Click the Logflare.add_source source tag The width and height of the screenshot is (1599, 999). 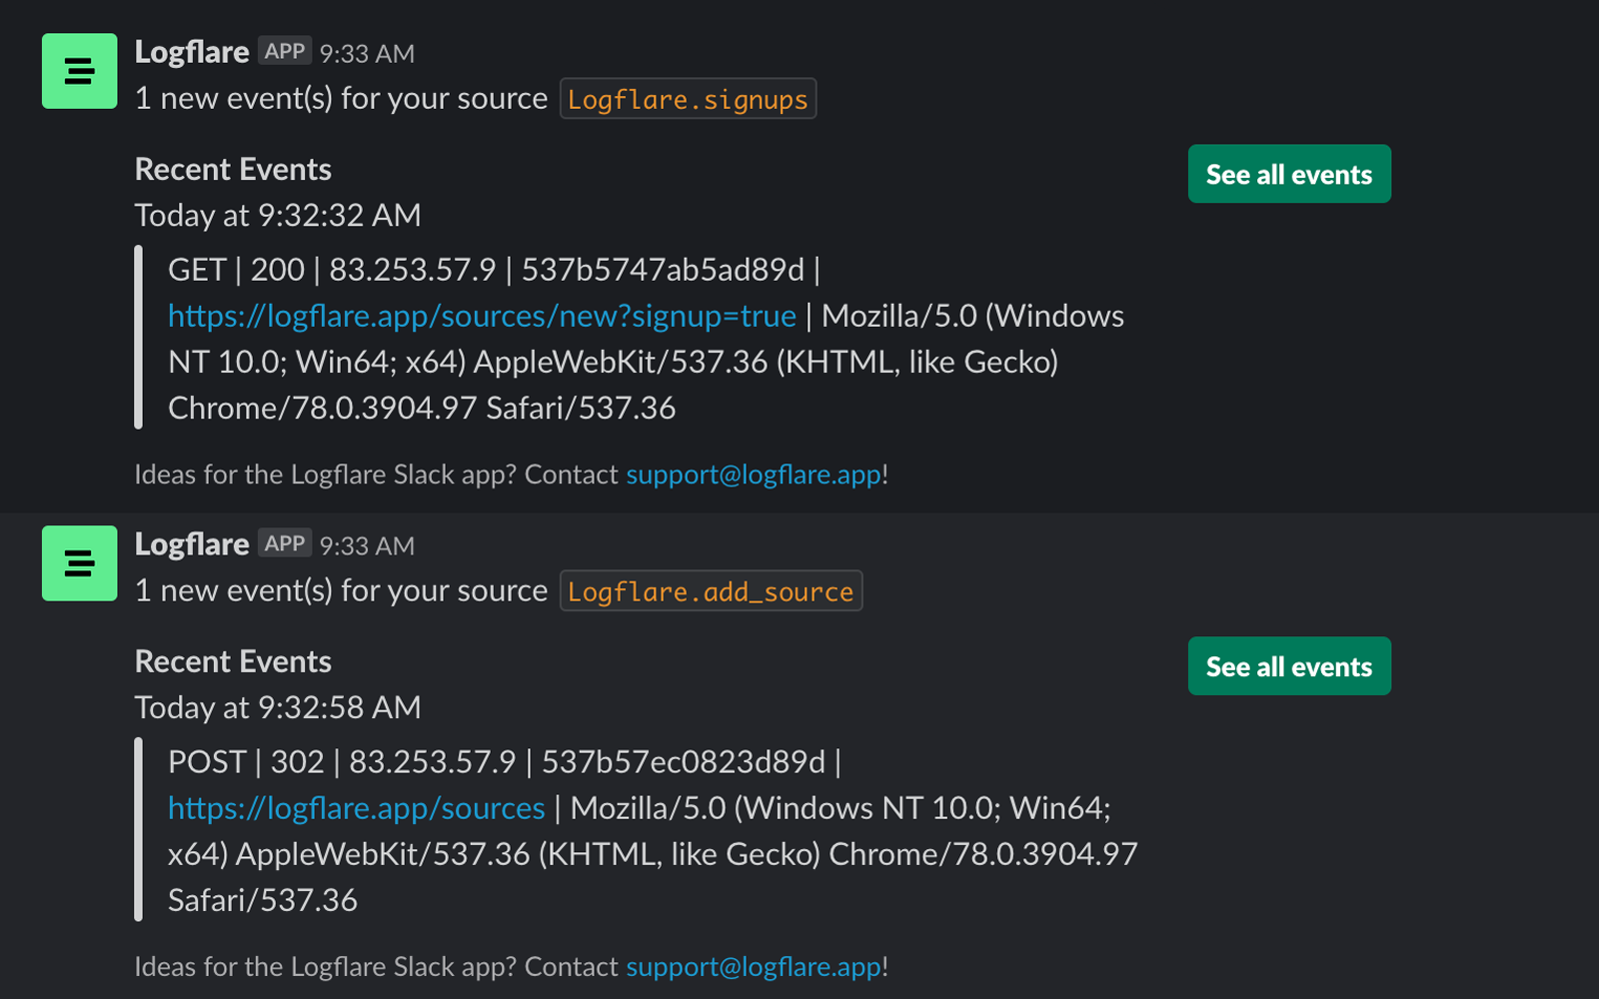[711, 591]
